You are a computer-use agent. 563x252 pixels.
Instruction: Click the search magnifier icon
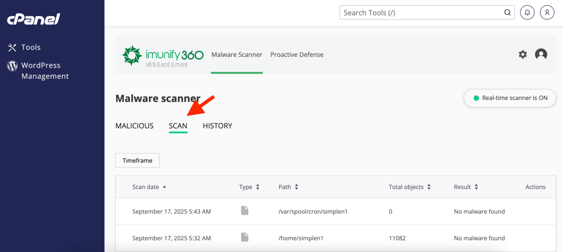point(507,13)
